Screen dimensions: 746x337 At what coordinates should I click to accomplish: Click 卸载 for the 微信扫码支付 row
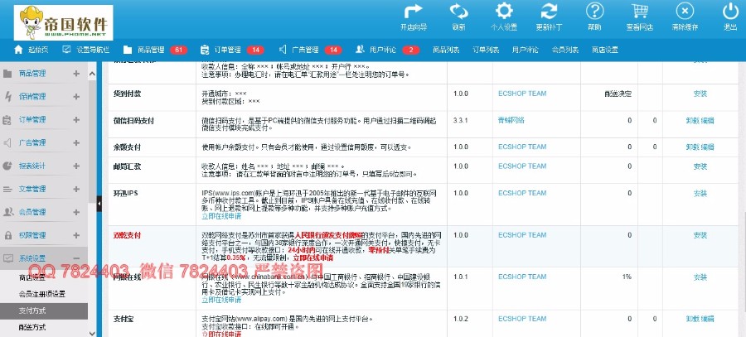click(692, 121)
